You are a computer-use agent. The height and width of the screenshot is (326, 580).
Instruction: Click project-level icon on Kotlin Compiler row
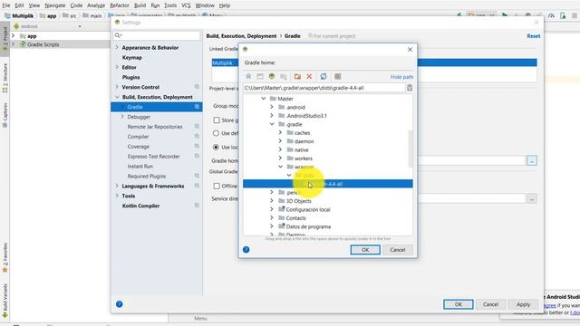(197, 206)
